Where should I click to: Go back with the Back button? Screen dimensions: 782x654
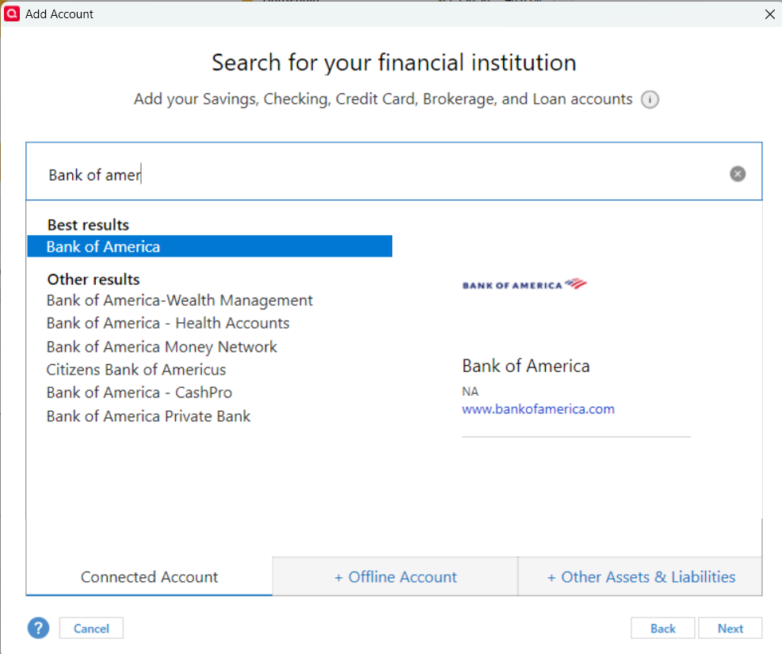pyautogui.click(x=663, y=628)
